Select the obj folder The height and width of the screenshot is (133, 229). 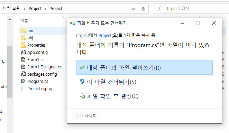coord(30,38)
